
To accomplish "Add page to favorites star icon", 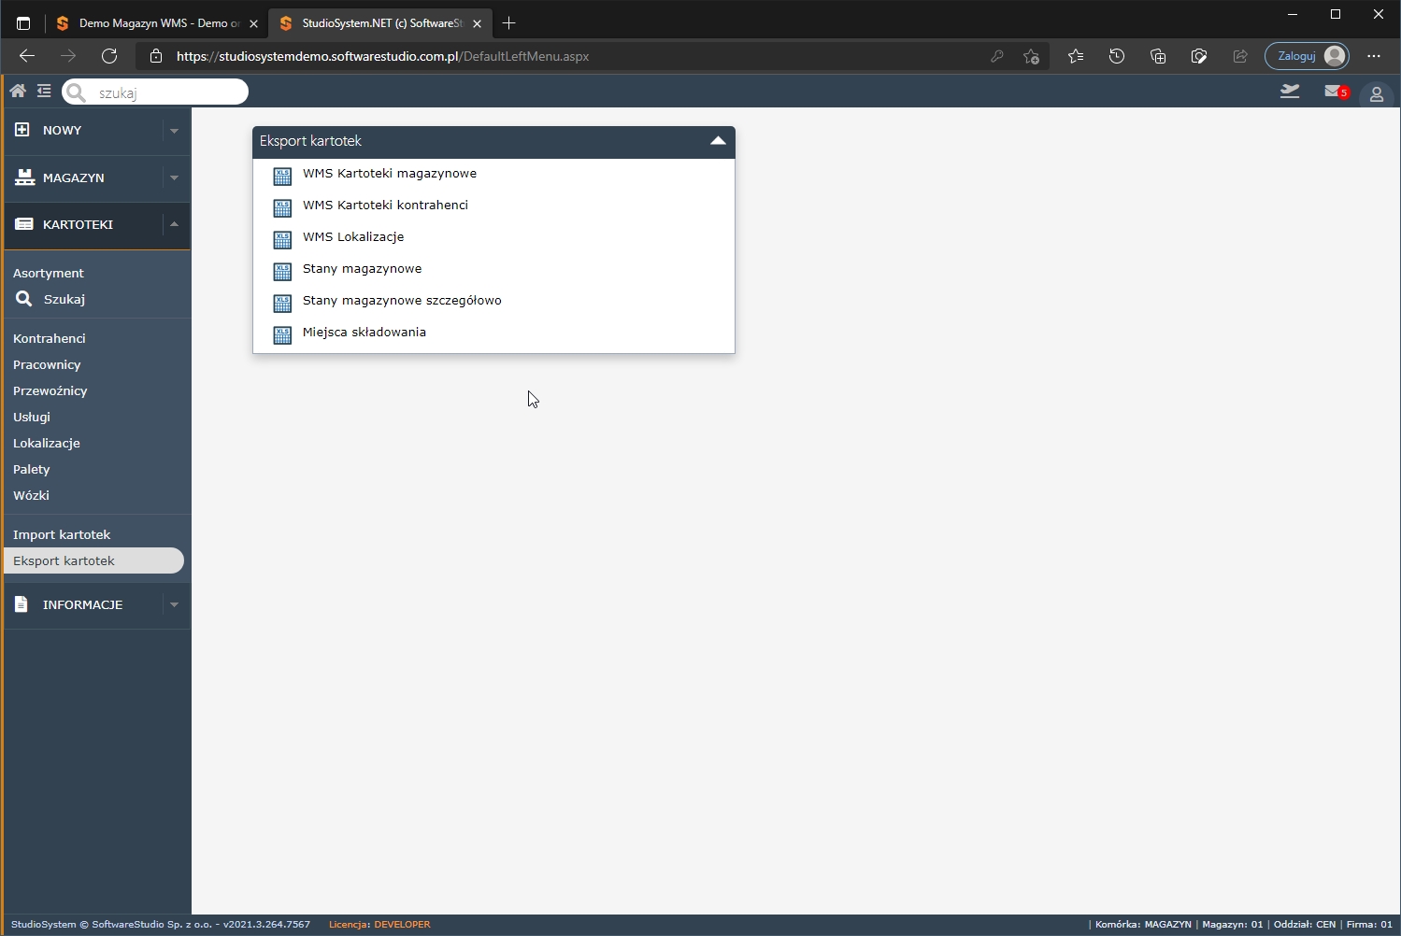I will click(1031, 56).
